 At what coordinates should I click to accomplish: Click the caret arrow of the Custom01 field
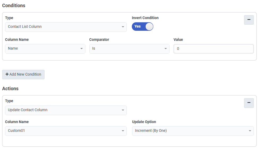(x=123, y=131)
